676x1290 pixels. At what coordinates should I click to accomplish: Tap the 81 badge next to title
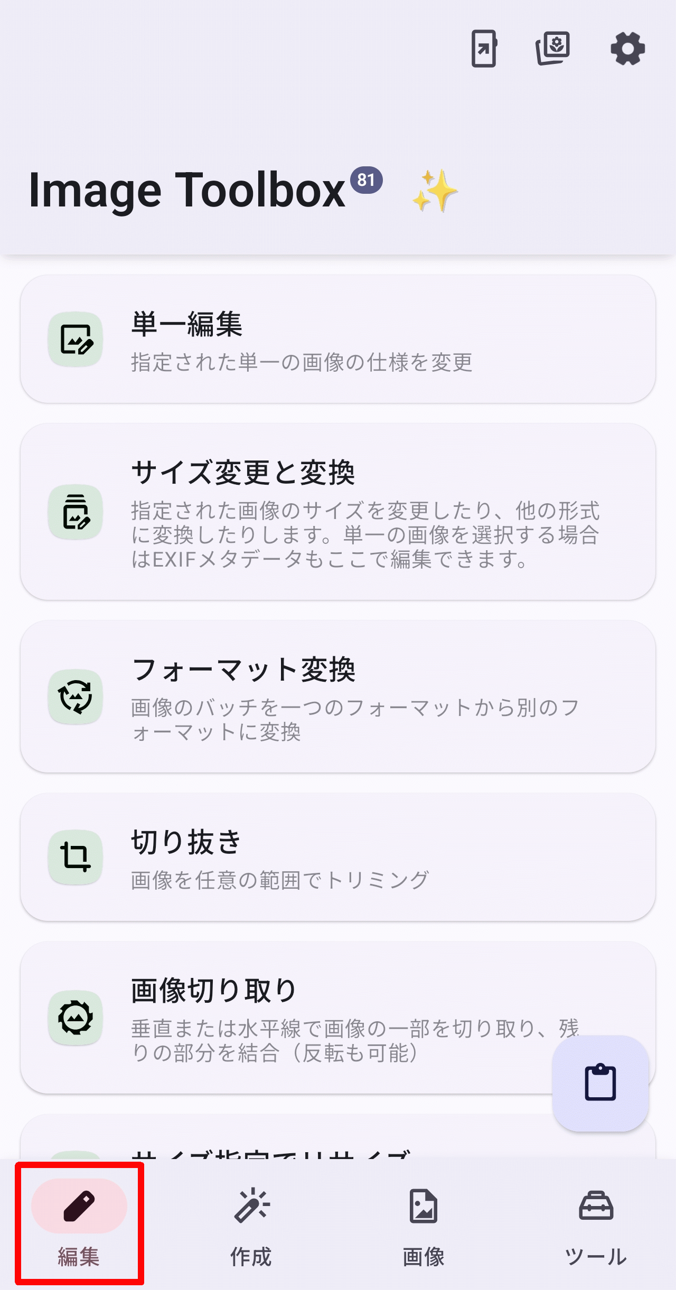tap(366, 180)
